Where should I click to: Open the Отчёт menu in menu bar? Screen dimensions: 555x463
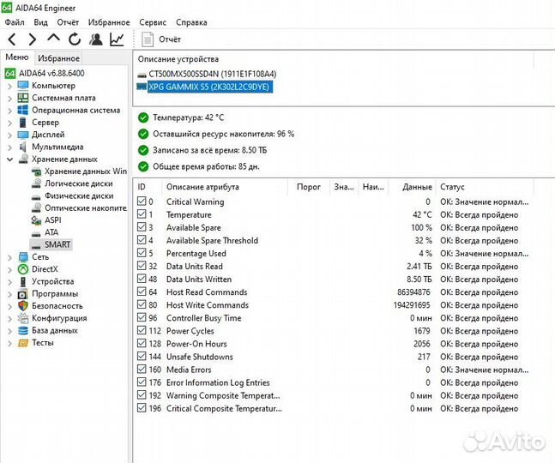click(68, 22)
